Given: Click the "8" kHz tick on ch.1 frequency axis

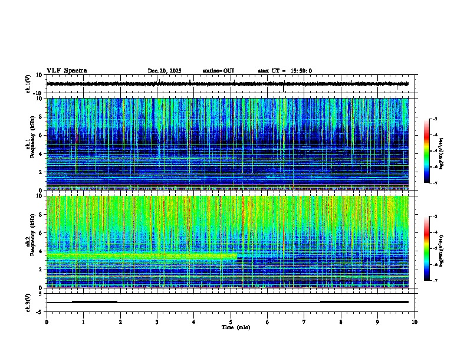Looking at the screenshot, I should coord(41,117).
